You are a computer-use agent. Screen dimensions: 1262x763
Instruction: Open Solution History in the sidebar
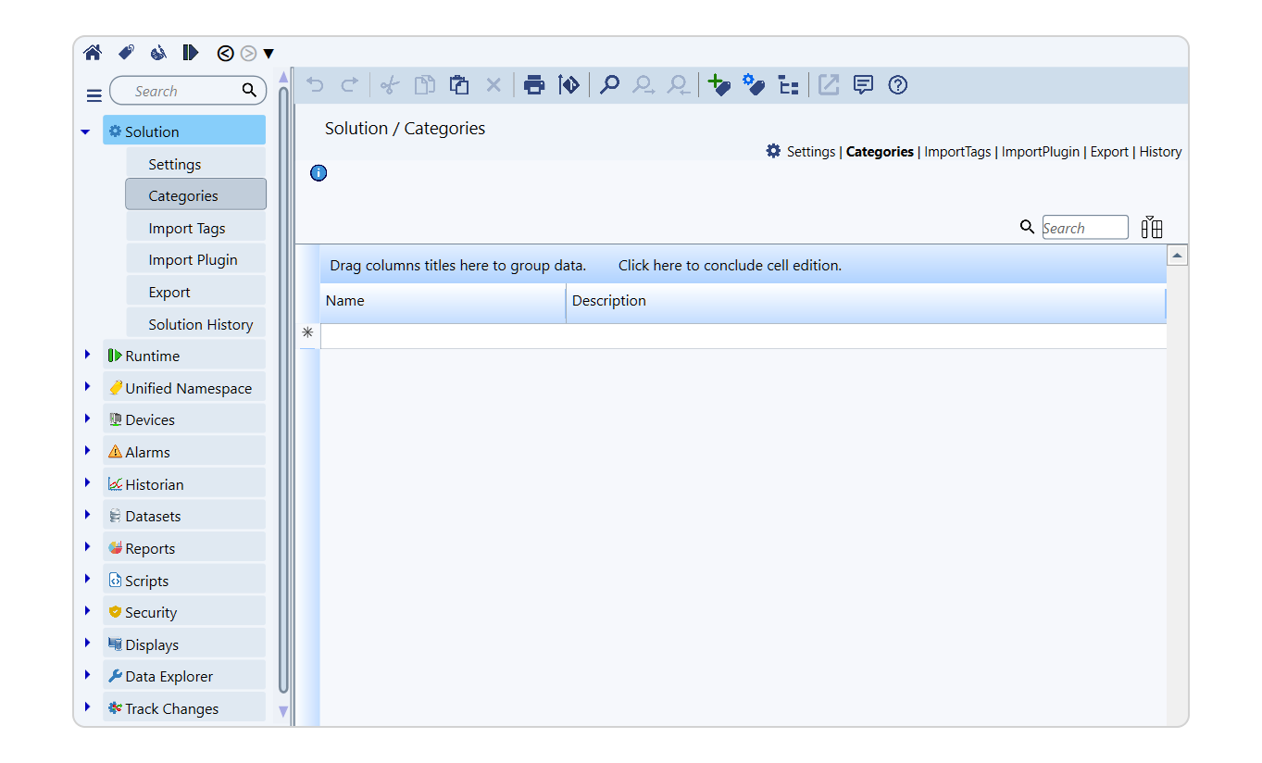(x=201, y=324)
